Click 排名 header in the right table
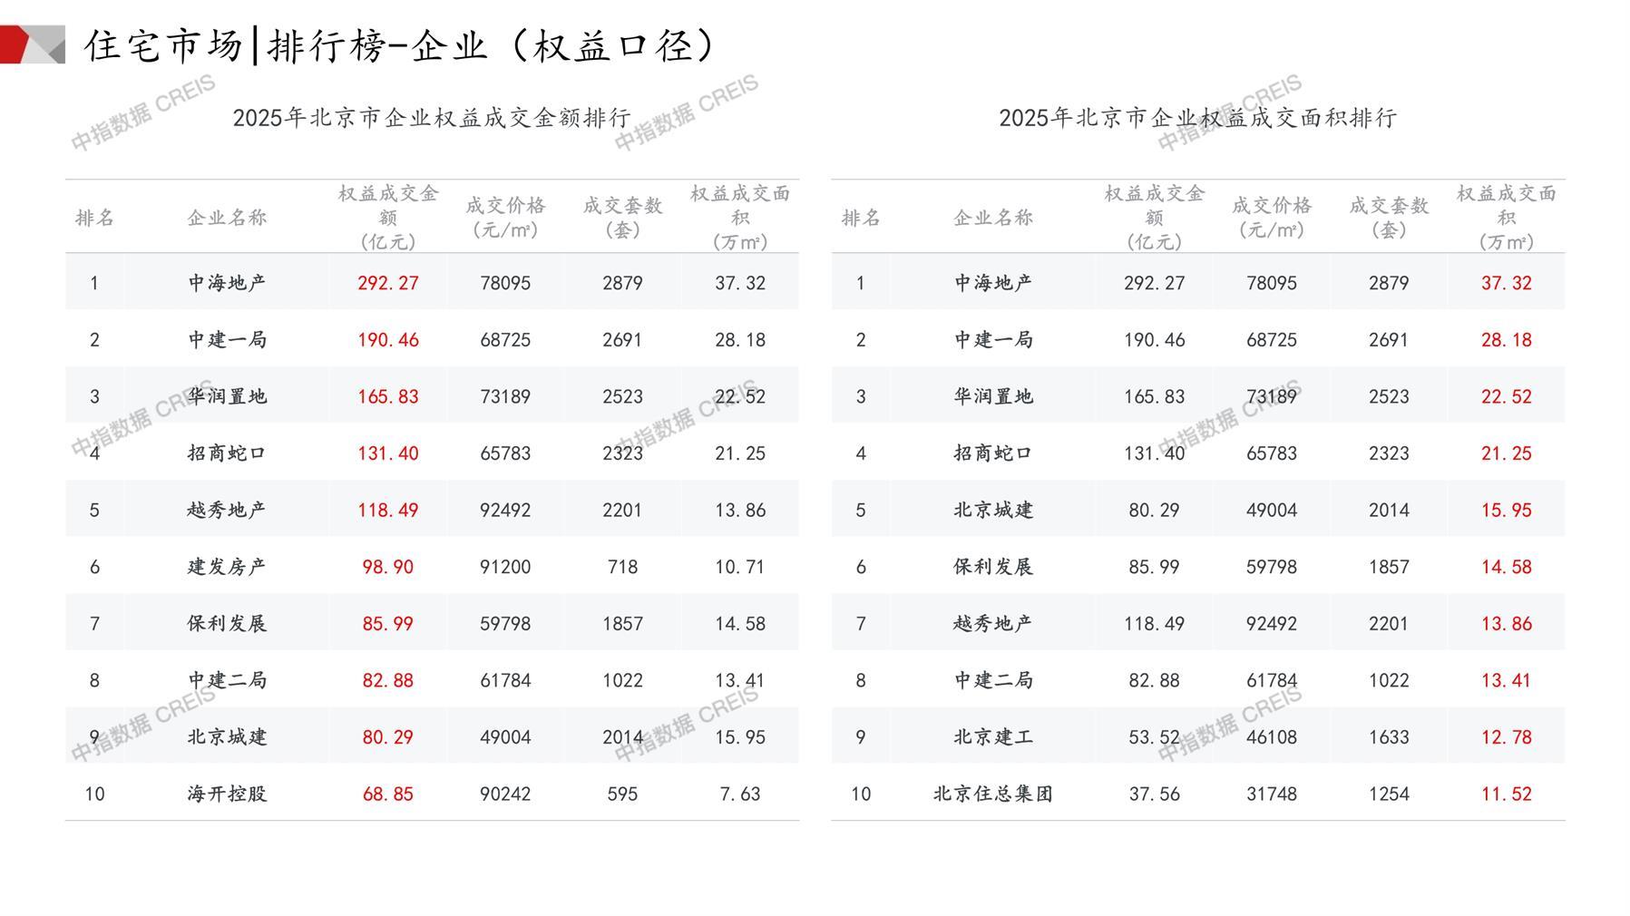The height and width of the screenshot is (916, 1630). (x=860, y=218)
